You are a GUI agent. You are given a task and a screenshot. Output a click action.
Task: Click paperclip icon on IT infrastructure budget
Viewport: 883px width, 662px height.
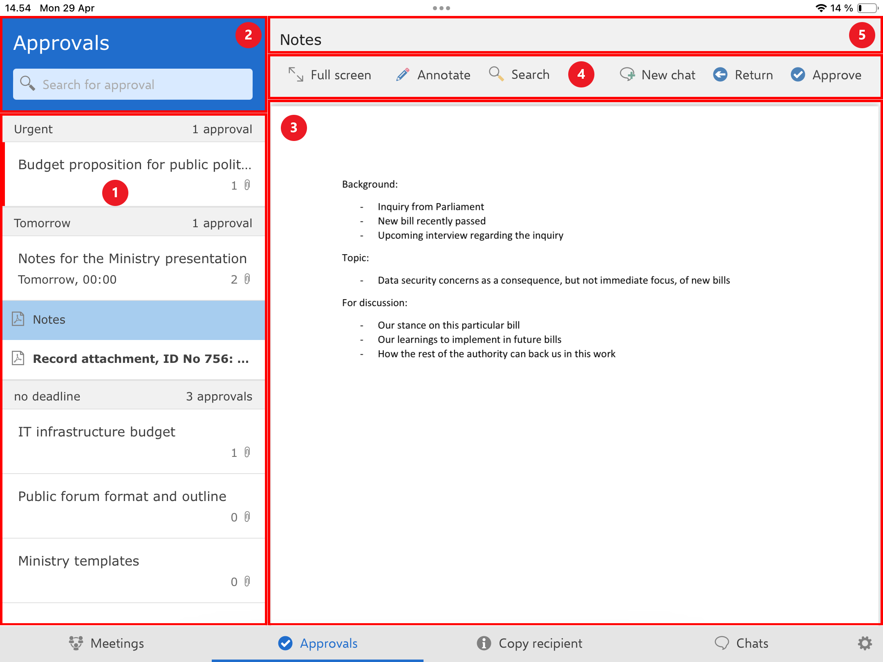[247, 452]
